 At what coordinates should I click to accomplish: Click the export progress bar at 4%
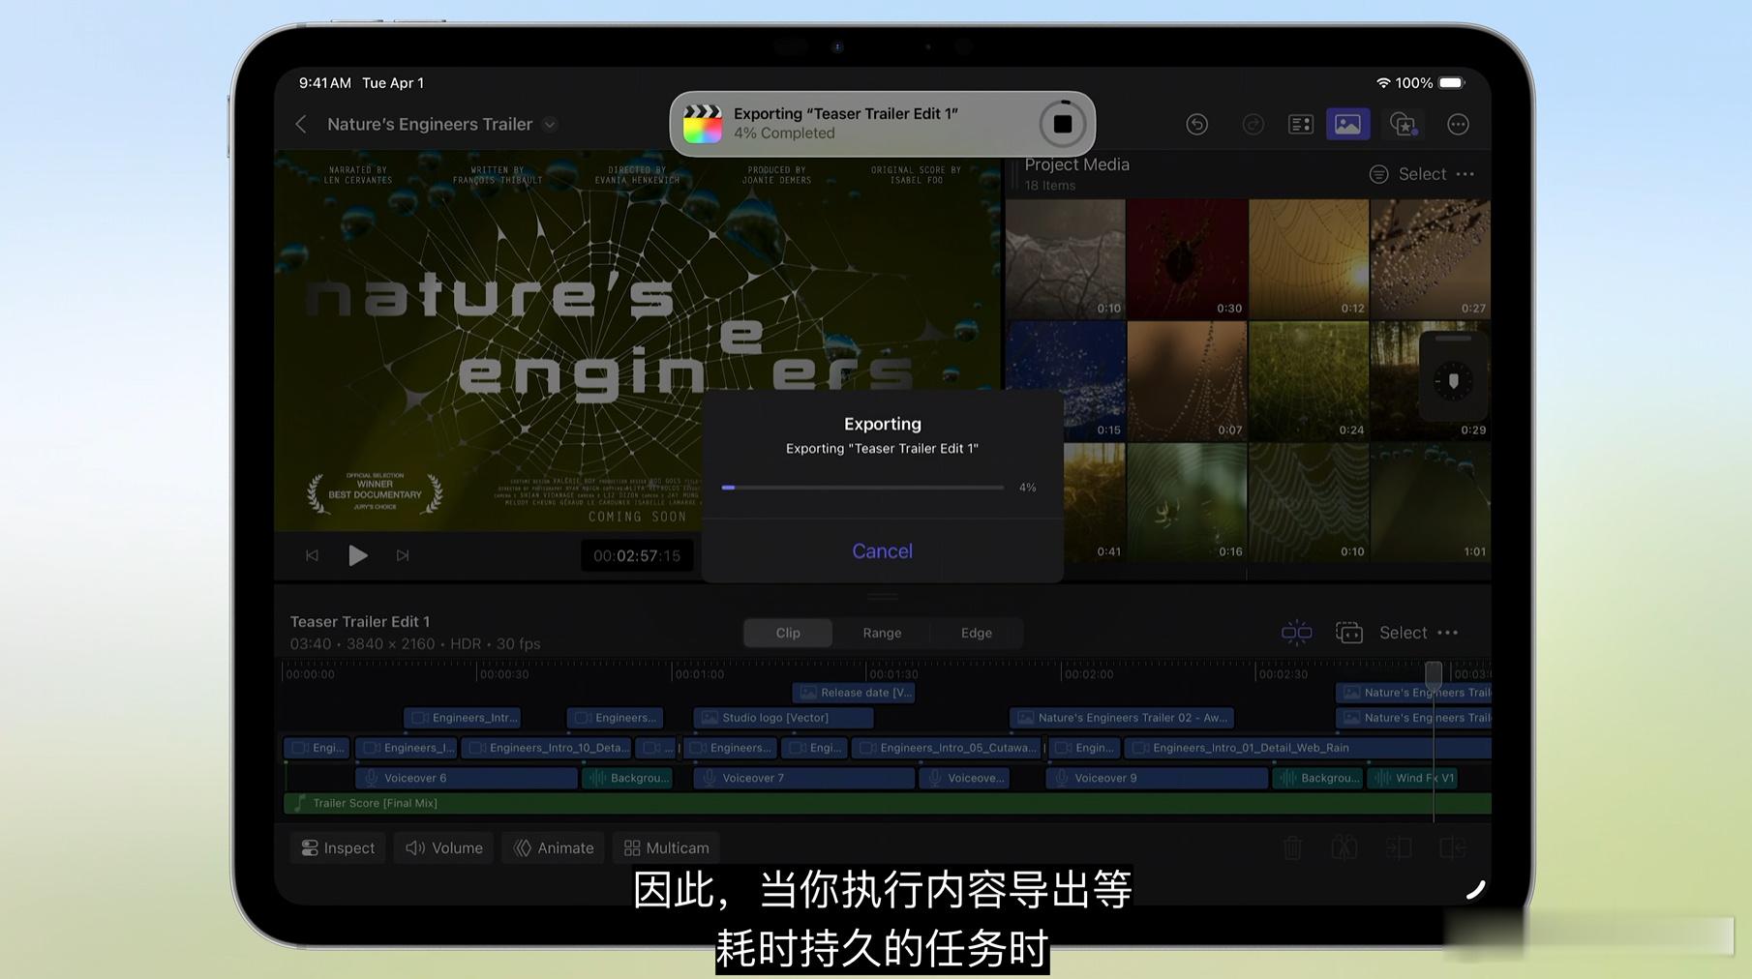pos(862,488)
